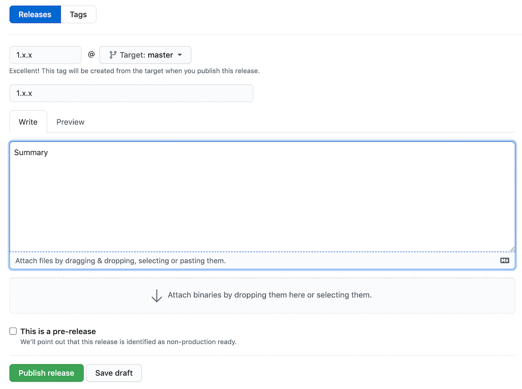Click the Save draft button
This screenshot has width=522, height=389.
[114, 373]
